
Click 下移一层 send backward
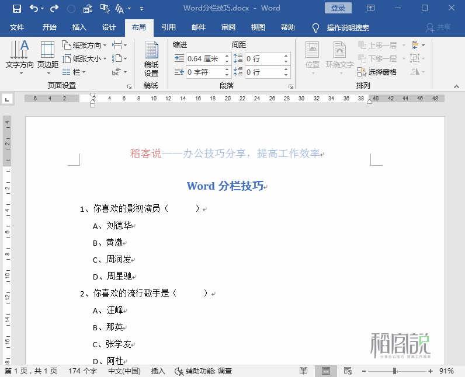[378, 58]
